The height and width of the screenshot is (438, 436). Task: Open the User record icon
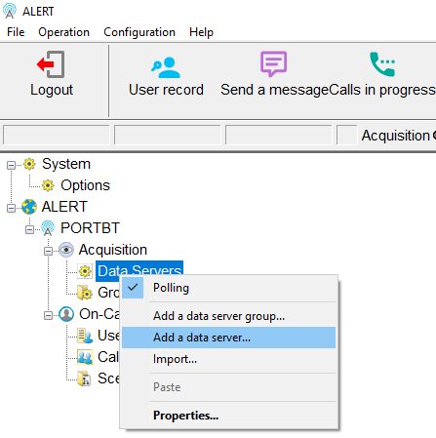tap(166, 67)
